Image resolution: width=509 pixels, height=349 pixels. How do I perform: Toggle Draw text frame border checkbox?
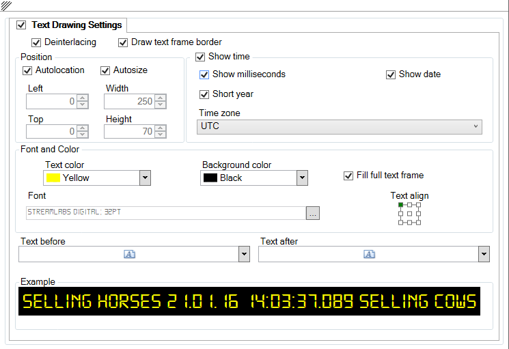point(123,42)
